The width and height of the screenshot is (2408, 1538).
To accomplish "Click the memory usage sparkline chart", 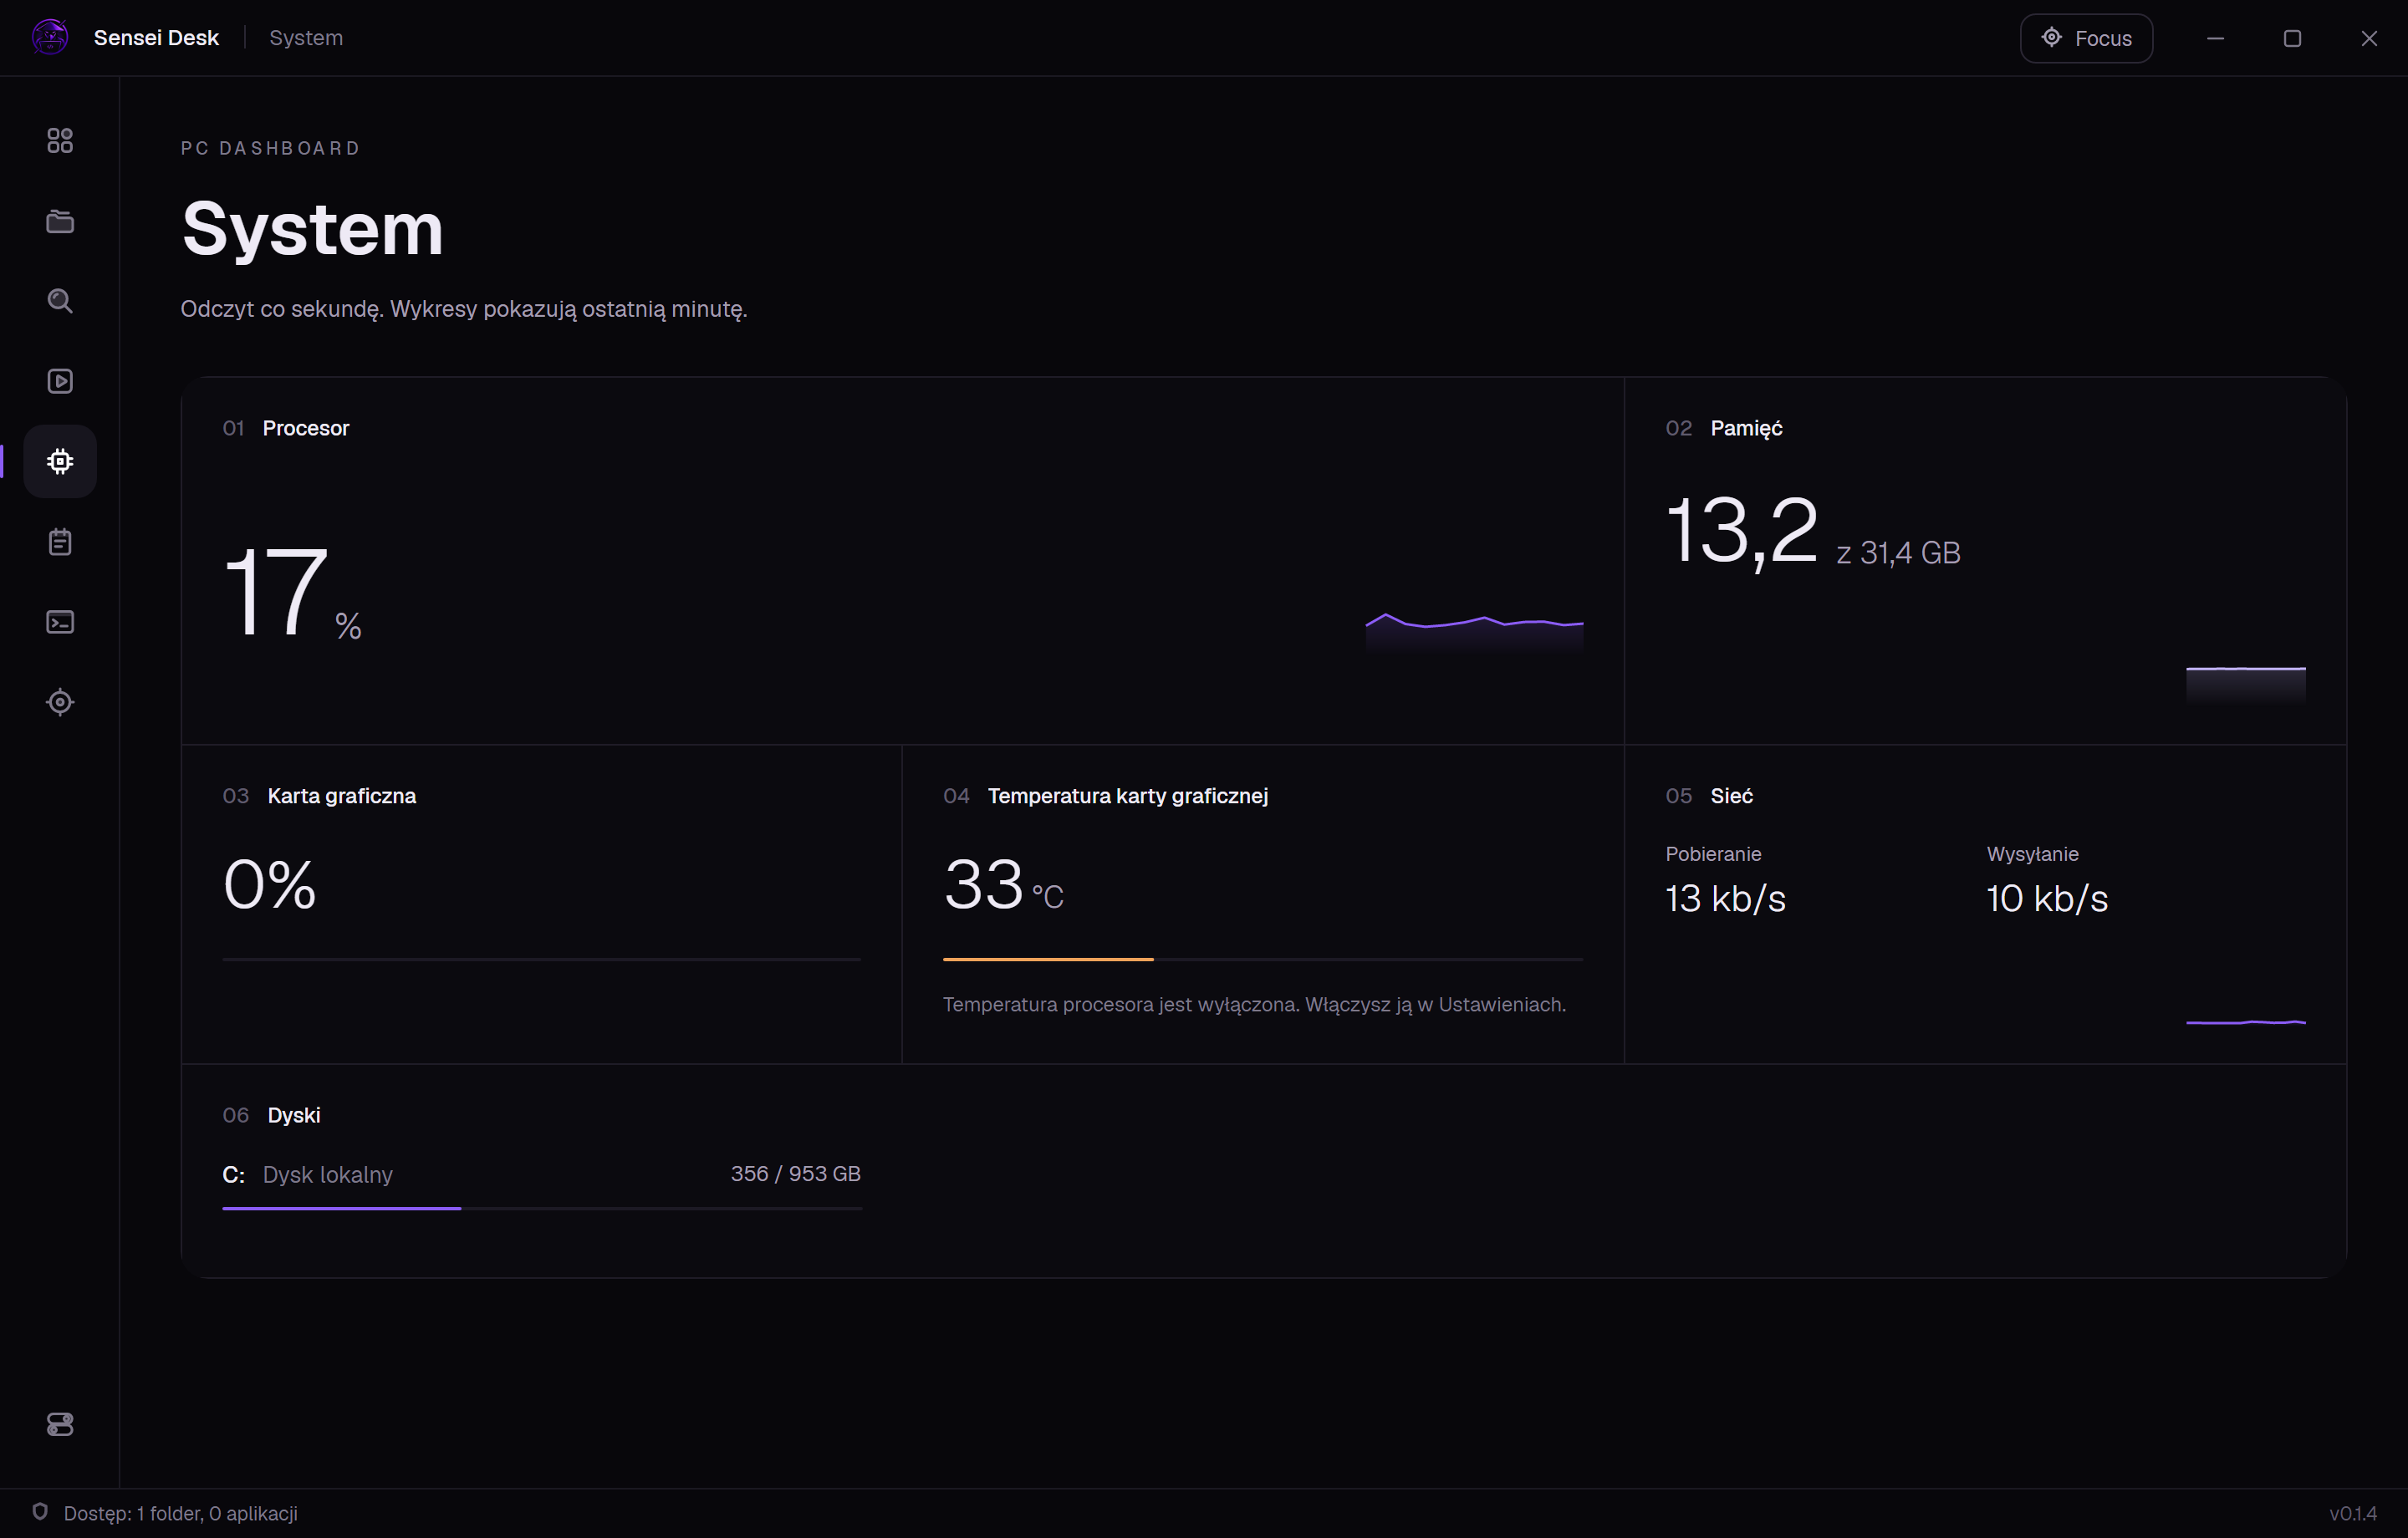I will pos(2245,685).
